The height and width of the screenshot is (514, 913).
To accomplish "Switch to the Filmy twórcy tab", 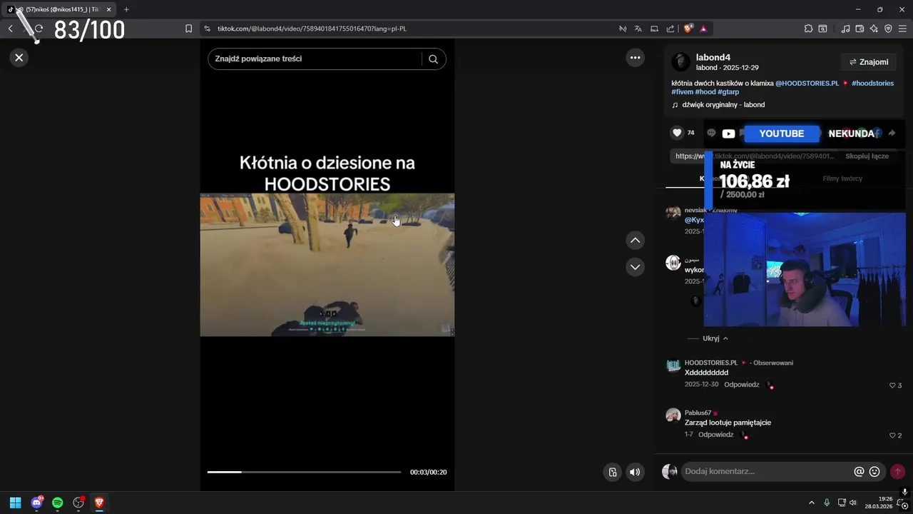I will (842, 178).
